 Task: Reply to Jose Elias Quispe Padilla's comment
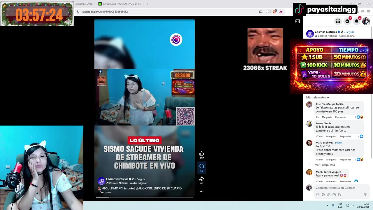(x=341, y=117)
